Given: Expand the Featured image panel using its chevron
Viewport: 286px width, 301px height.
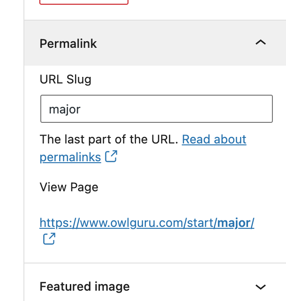Looking at the screenshot, I should click(x=261, y=287).
